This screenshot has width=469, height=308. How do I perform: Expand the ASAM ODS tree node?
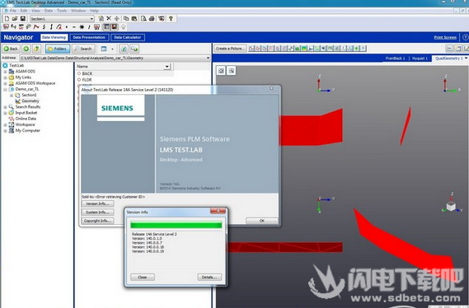(x=5, y=72)
